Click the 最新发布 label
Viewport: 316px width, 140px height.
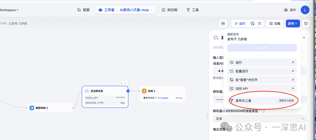click(x=233, y=34)
